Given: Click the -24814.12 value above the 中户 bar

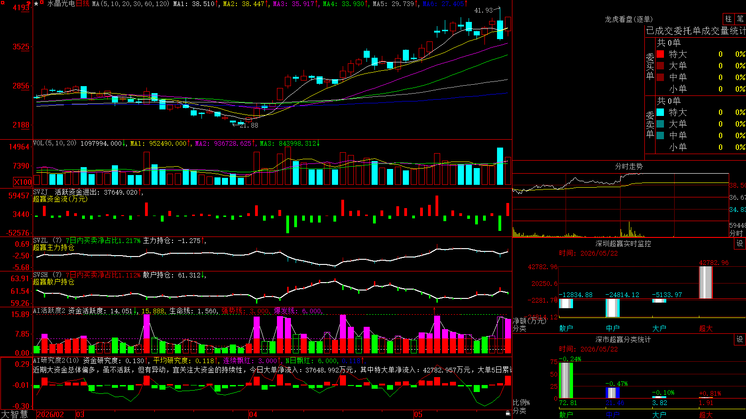Looking at the screenshot, I should point(622,295).
